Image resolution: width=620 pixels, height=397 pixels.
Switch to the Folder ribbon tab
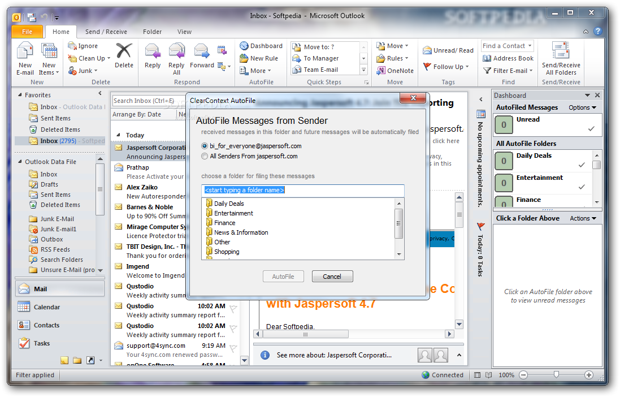pos(152,32)
